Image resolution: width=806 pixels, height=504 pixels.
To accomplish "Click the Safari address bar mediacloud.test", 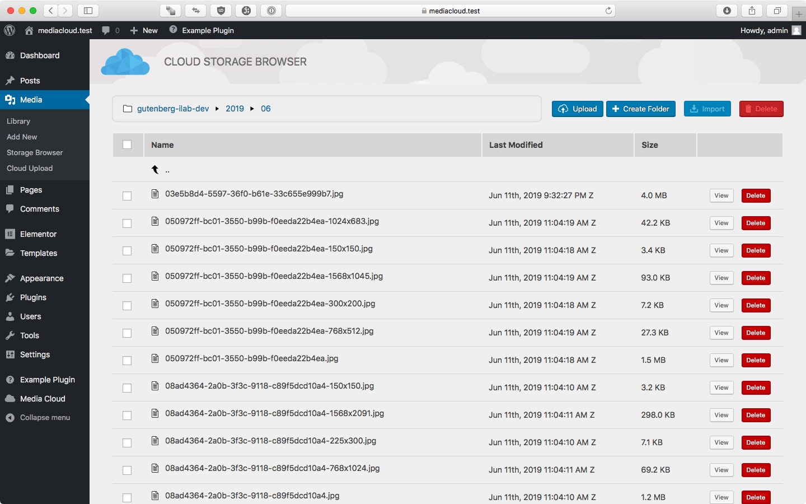I will pos(451,11).
